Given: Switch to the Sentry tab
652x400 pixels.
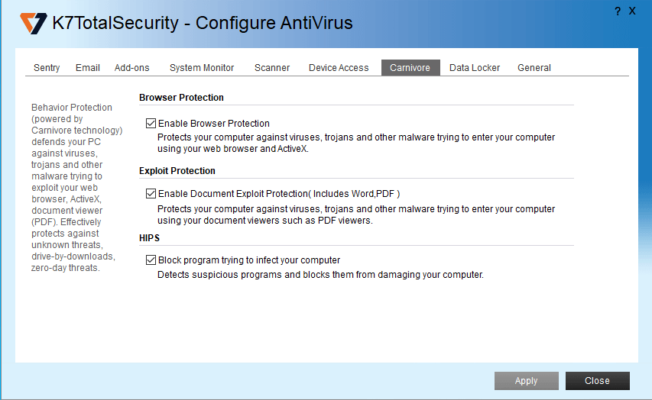Looking at the screenshot, I should pyautogui.click(x=47, y=68).
